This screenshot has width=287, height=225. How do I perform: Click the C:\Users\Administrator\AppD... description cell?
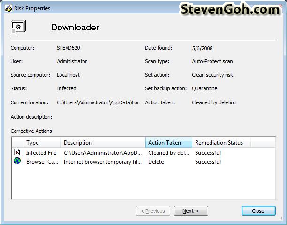[x=103, y=153]
